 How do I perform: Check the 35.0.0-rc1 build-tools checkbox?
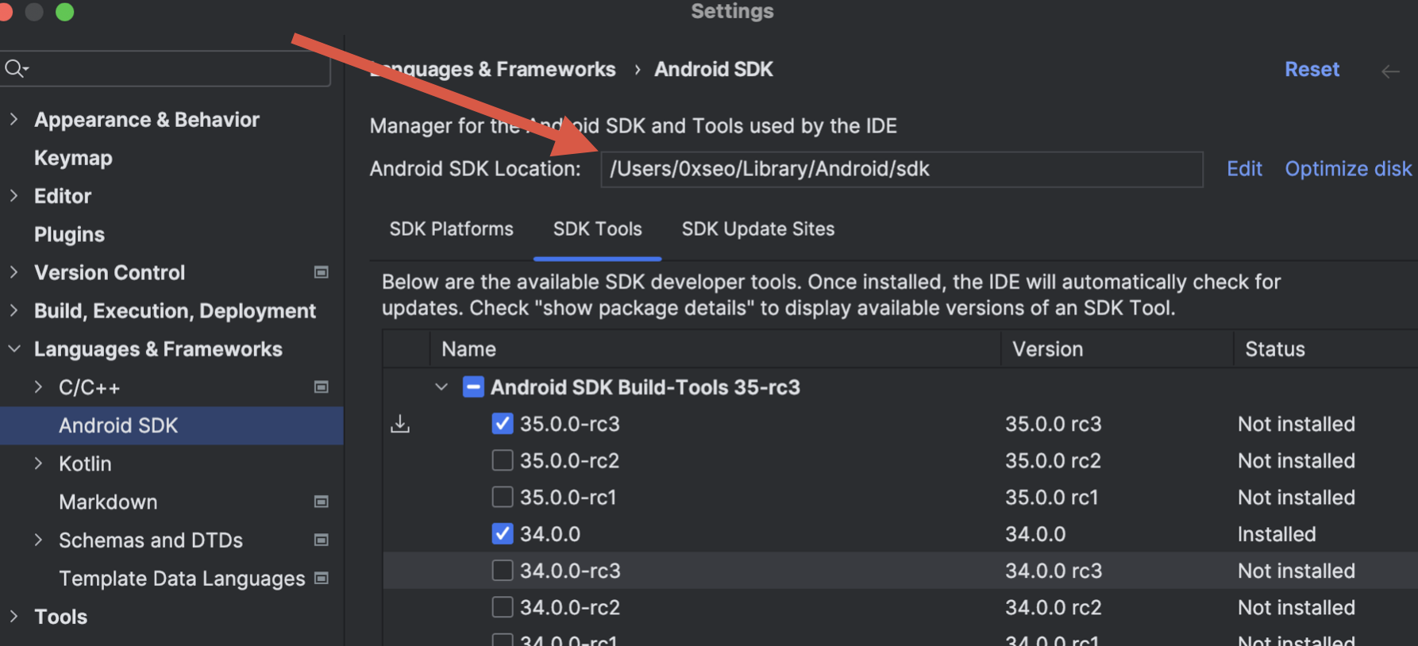point(503,497)
